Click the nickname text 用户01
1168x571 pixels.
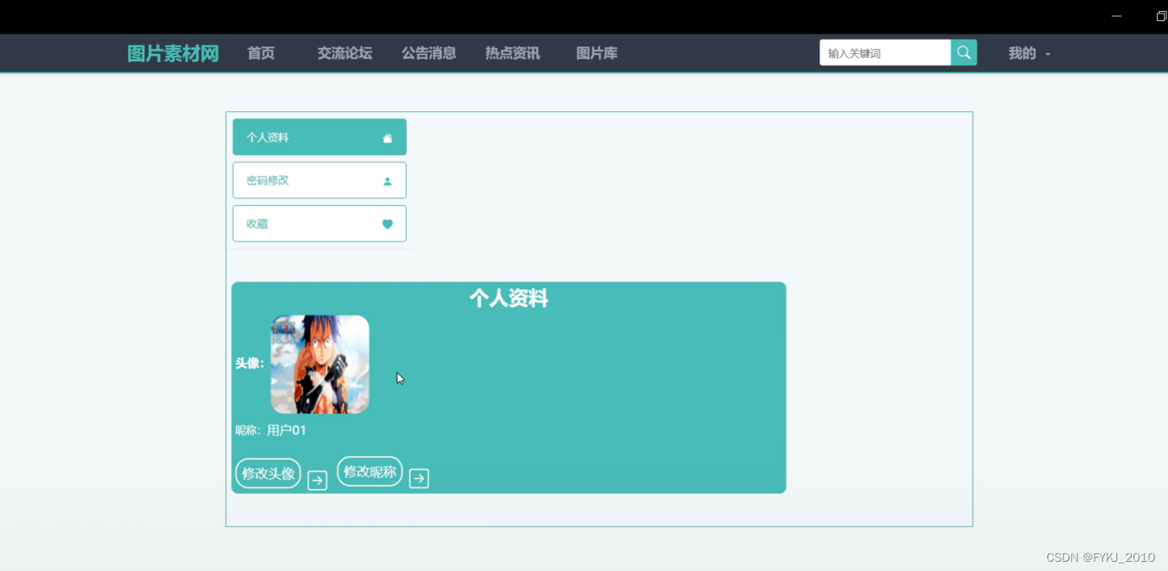coord(286,430)
